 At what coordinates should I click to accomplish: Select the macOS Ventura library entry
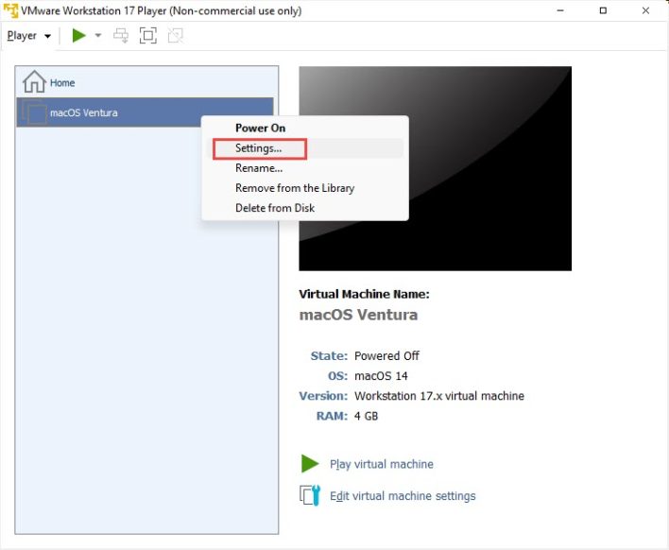click(x=146, y=112)
